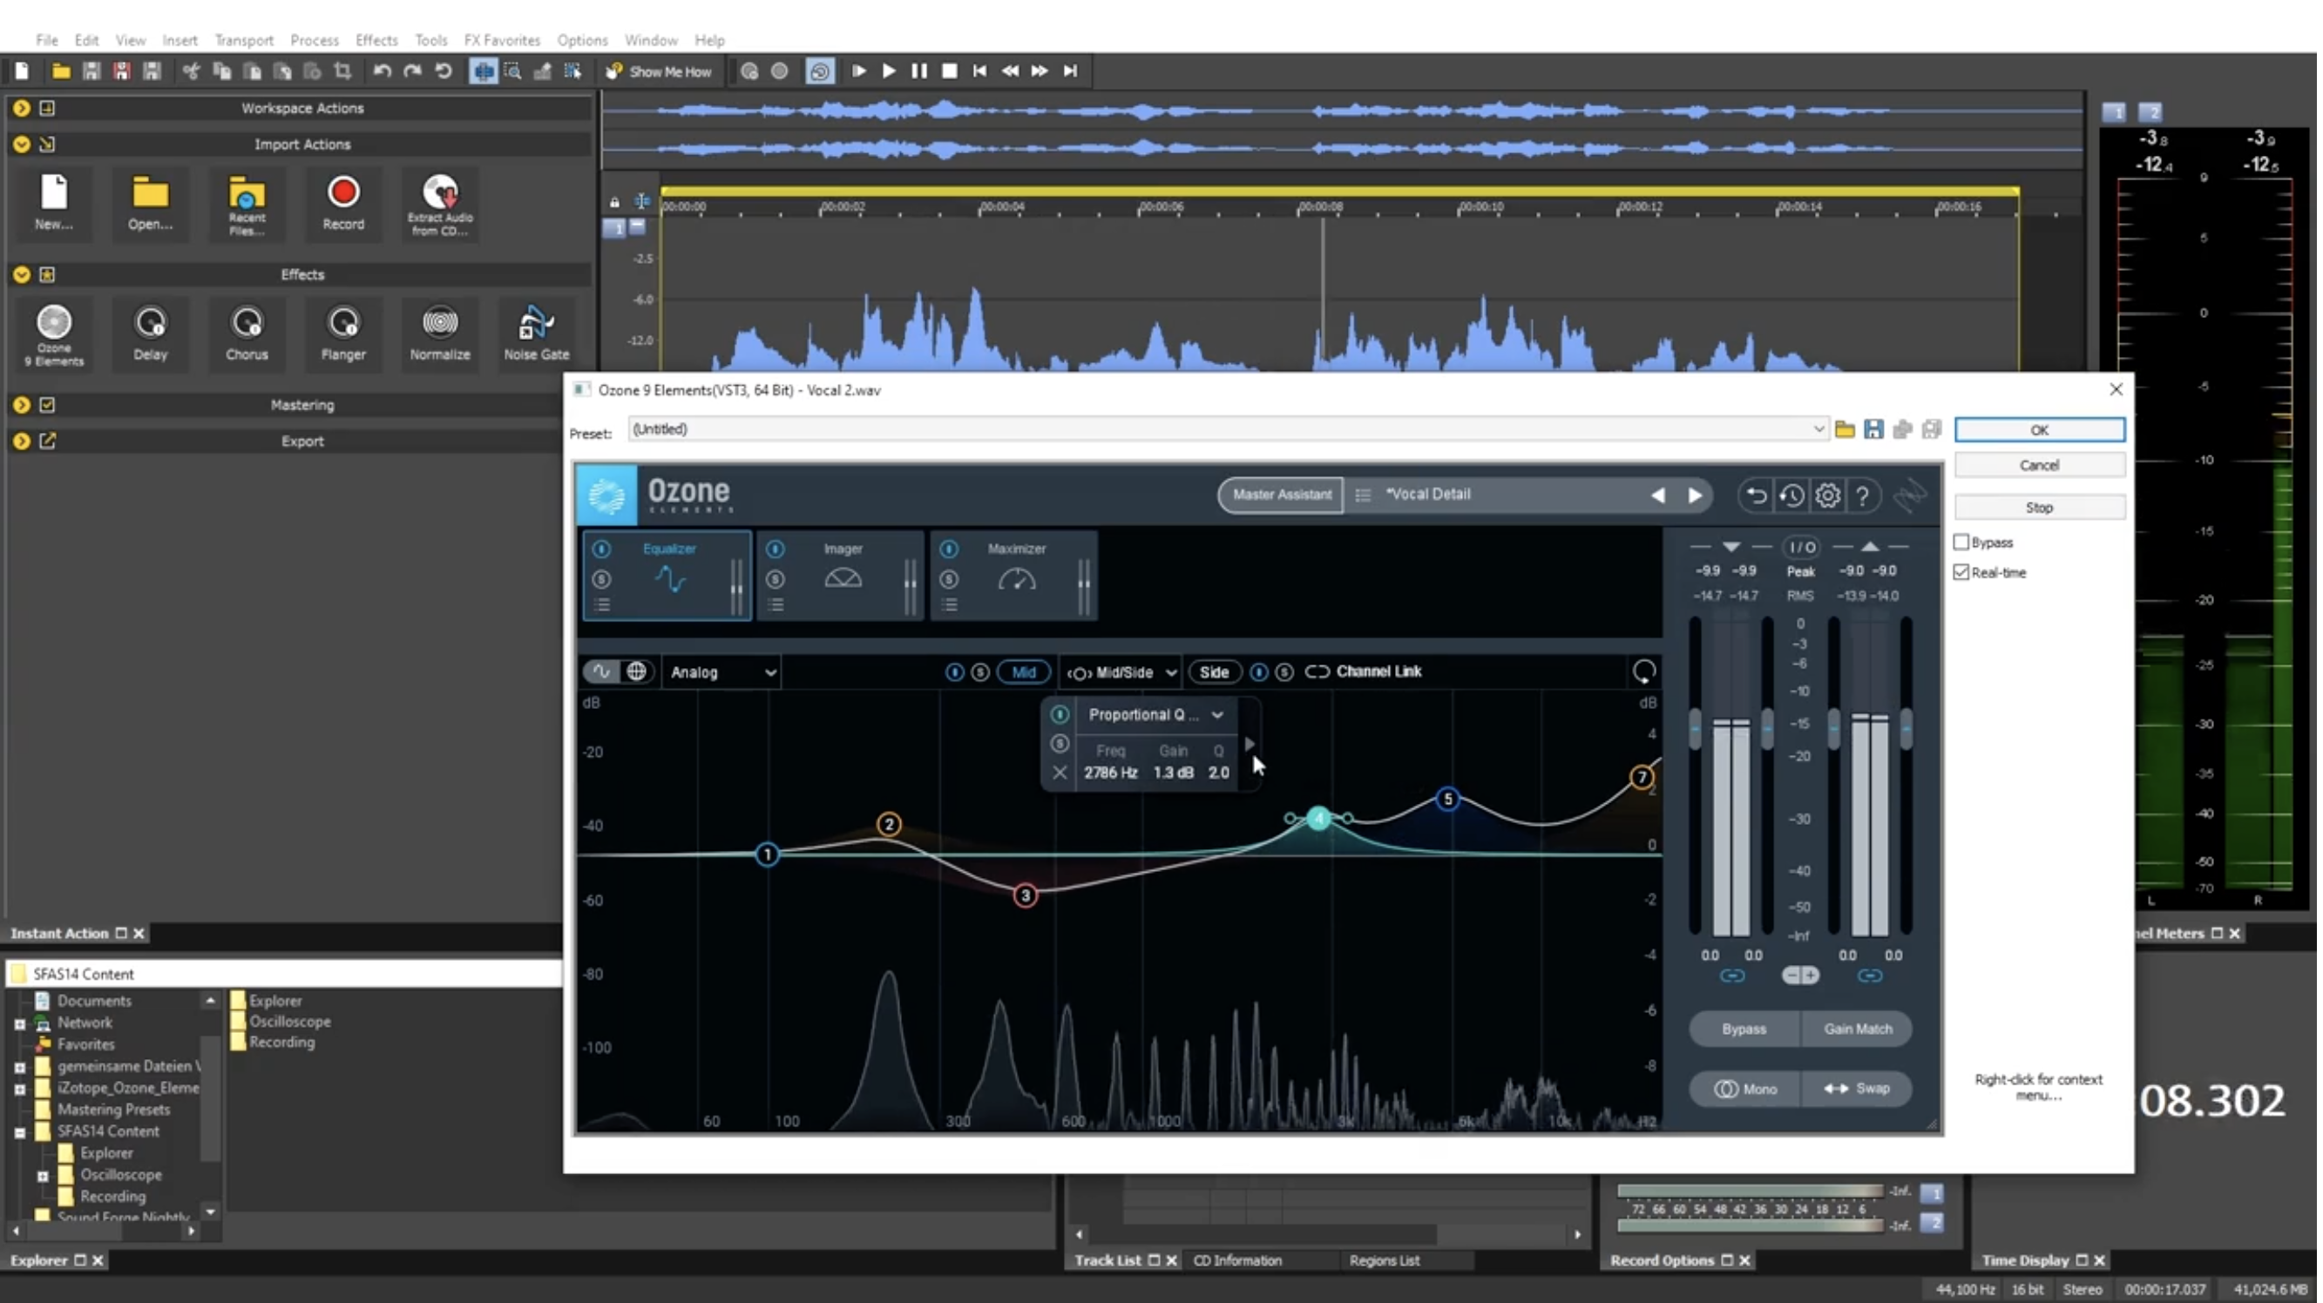
Task: Click EQ node 3 on the curve
Action: [1025, 895]
